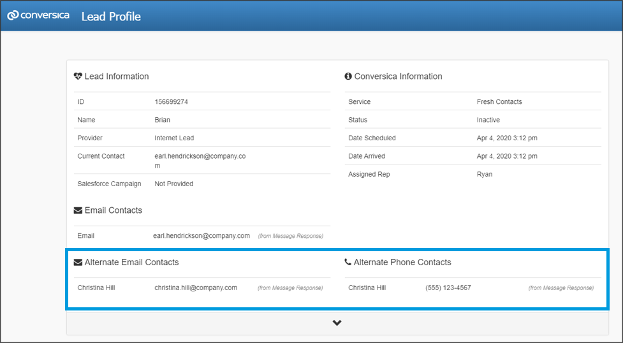Click the Email Contacts heading text

114,210
